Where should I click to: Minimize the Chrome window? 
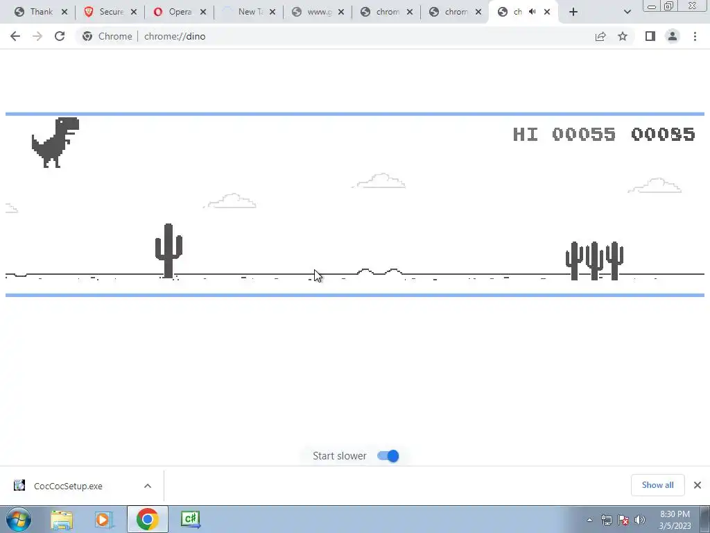(x=652, y=6)
